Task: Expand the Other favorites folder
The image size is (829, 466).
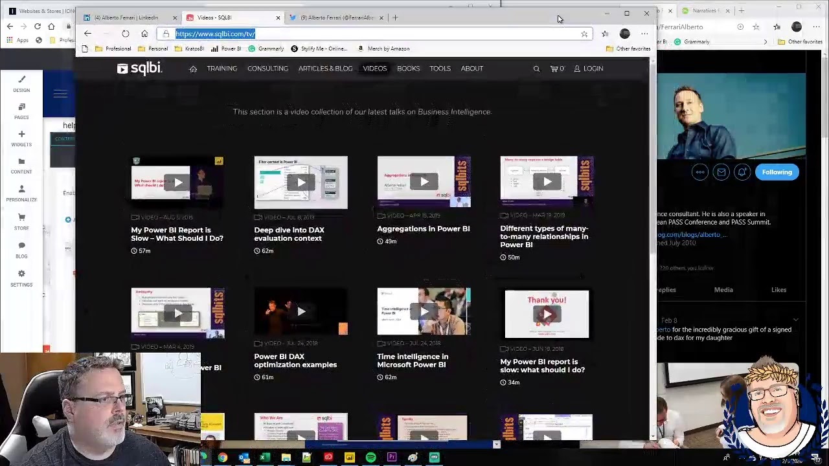Action: tap(628, 49)
